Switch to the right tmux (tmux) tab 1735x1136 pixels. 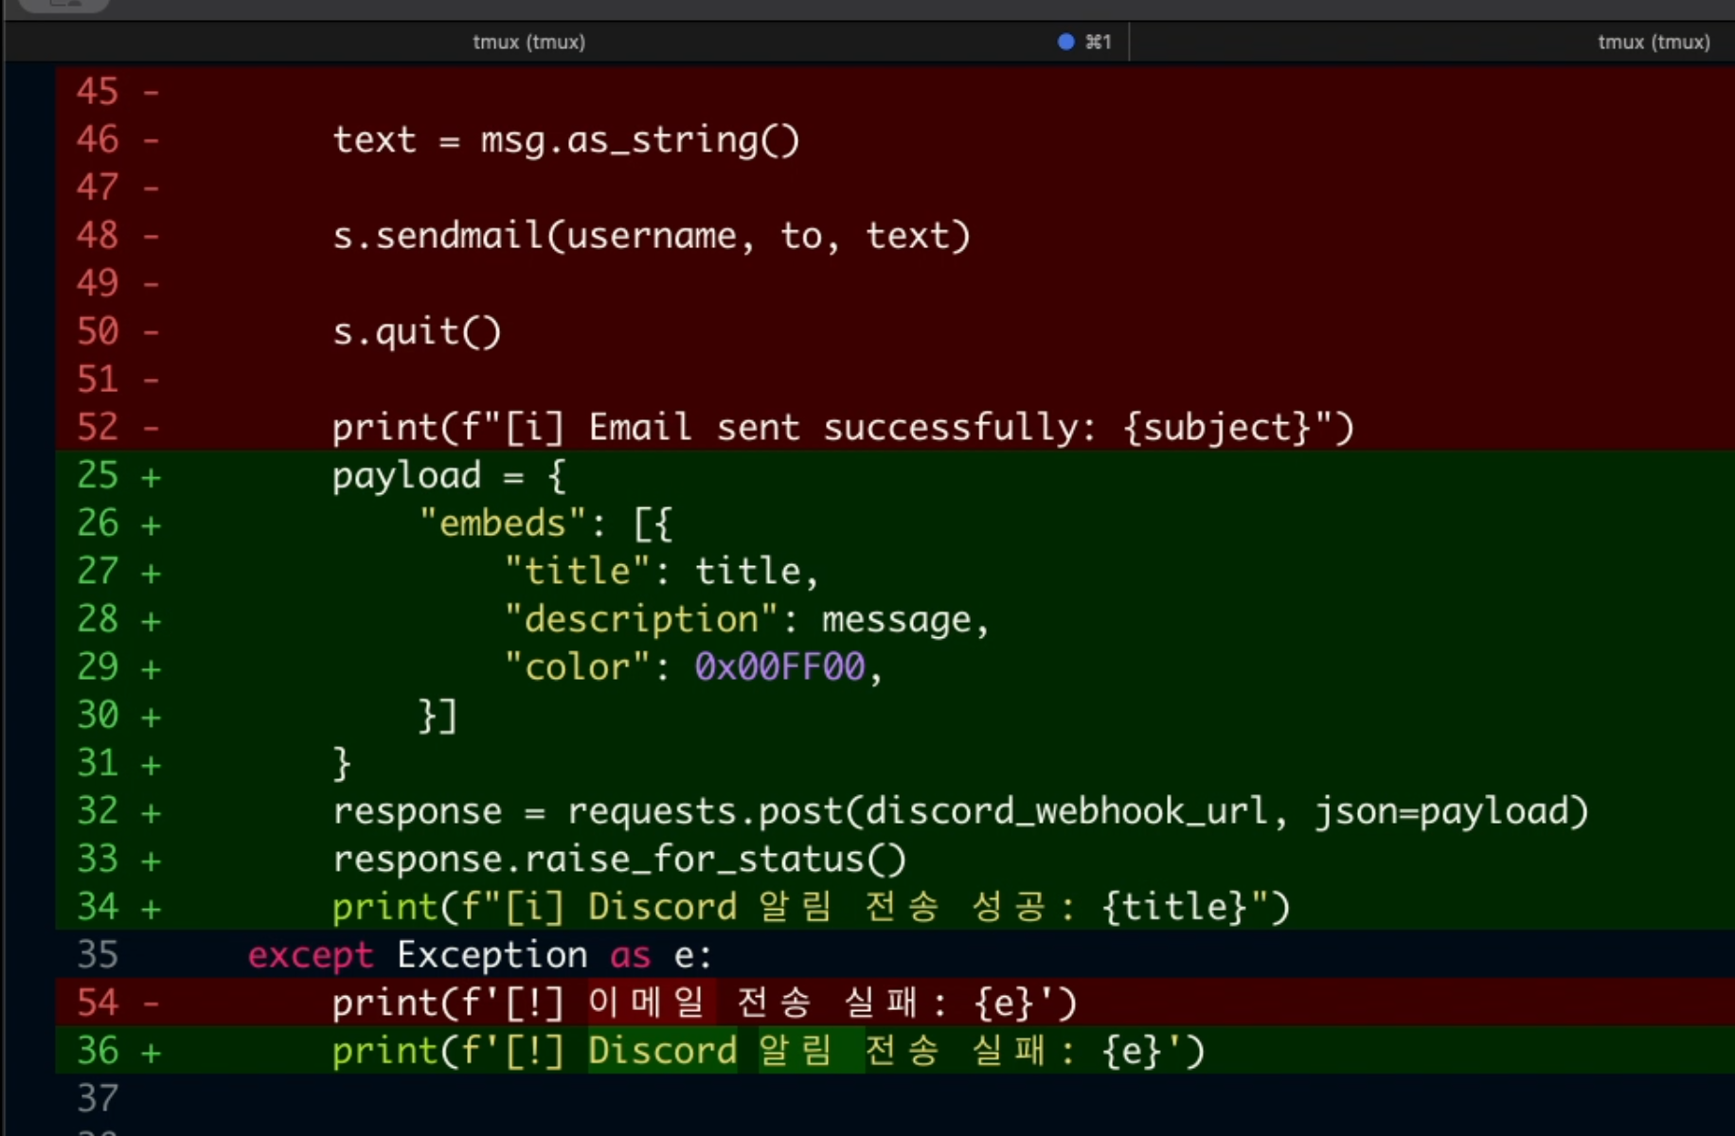tap(1654, 42)
